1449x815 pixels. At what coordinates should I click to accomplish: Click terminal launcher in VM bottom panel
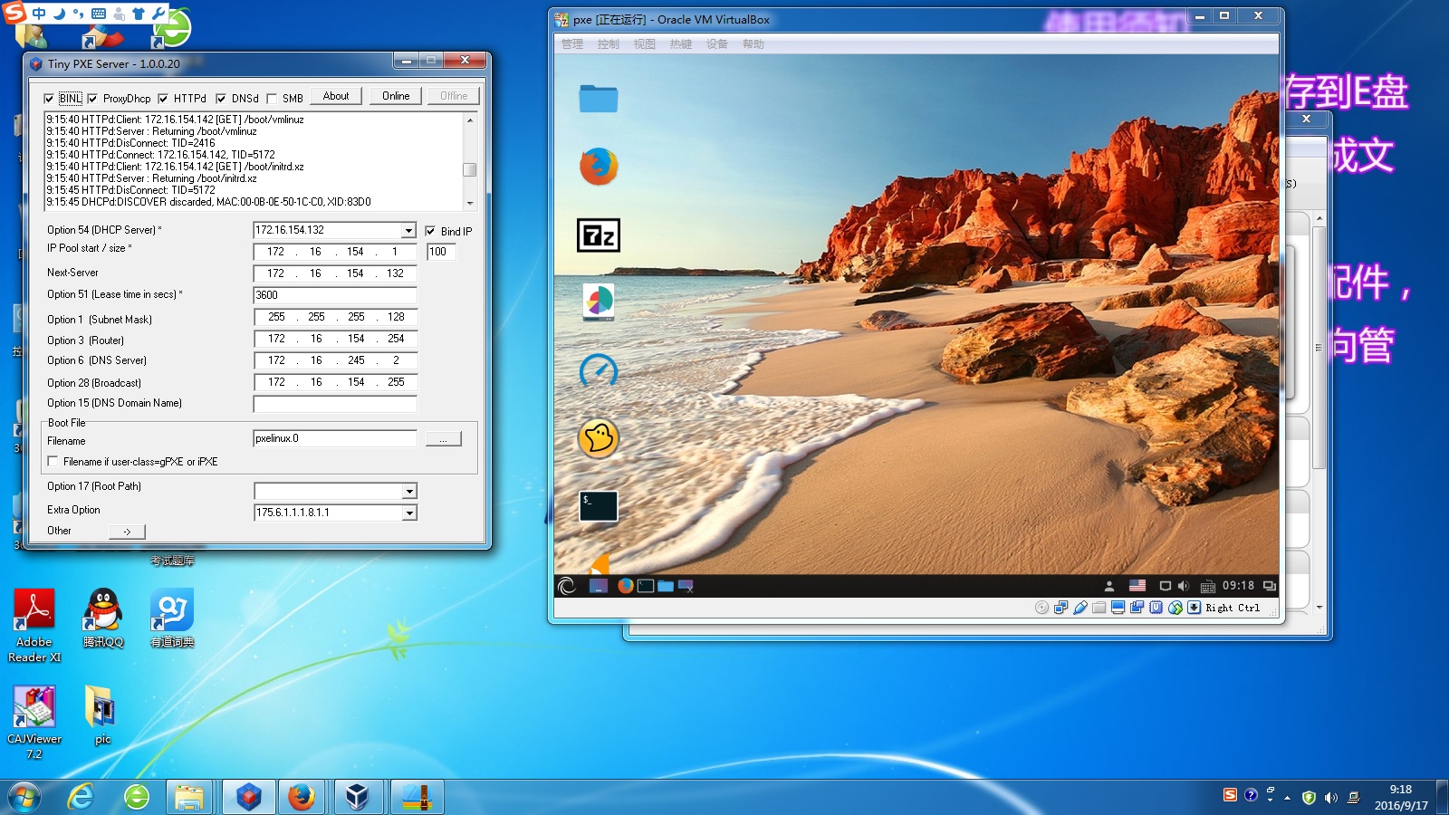(646, 586)
